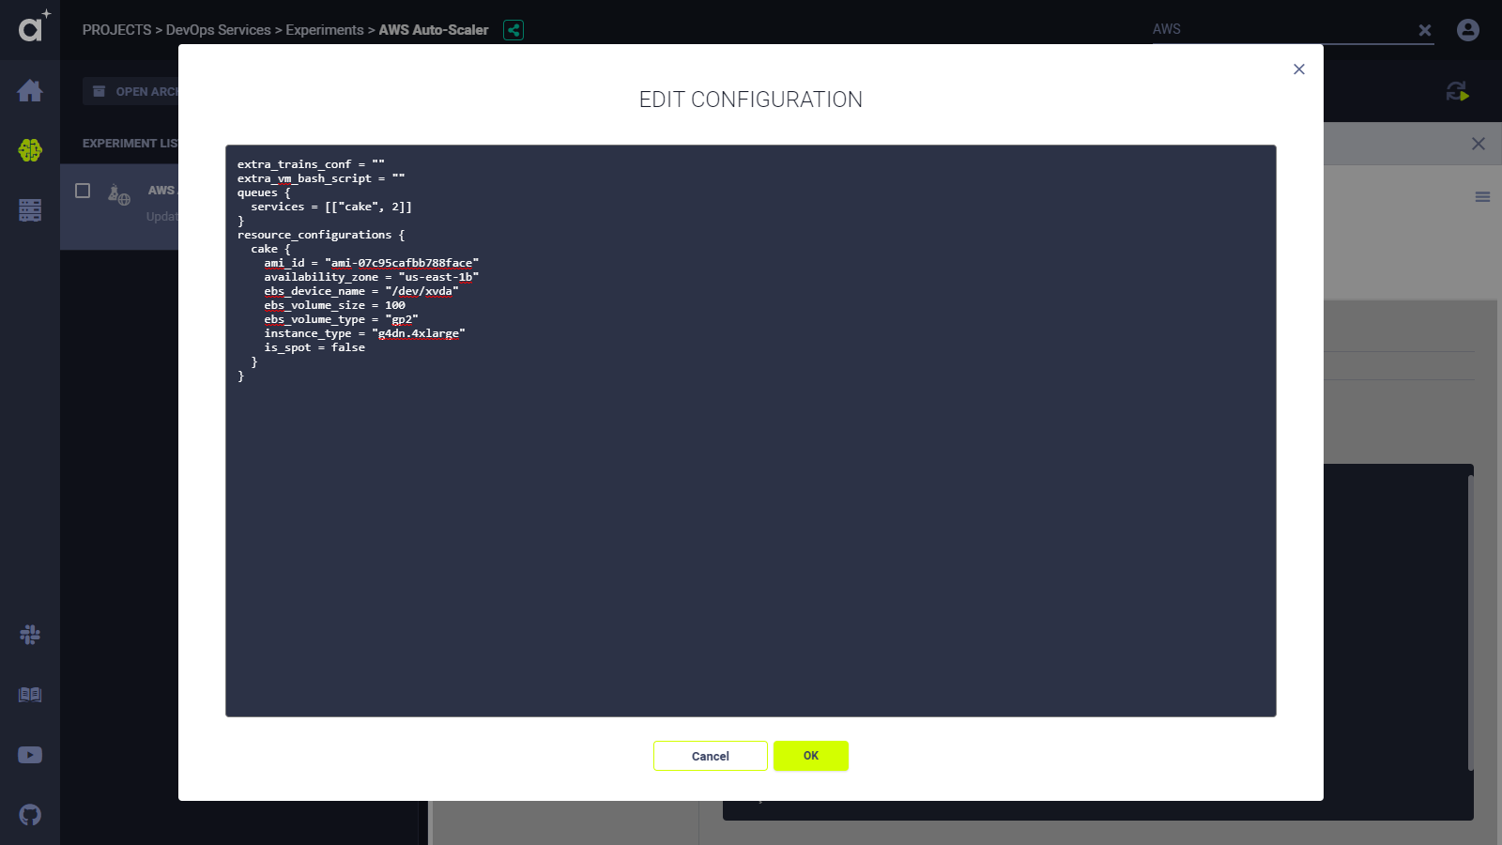This screenshot has width=1502, height=845.
Task: Go to the DevOps Services breadcrumb
Action: click(x=218, y=30)
